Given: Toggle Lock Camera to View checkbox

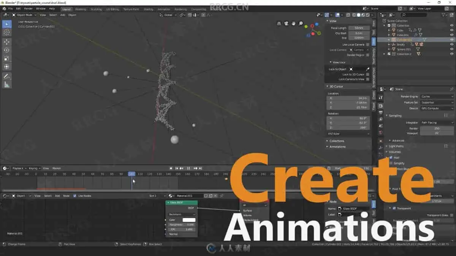Looking at the screenshot, I should [367, 79].
